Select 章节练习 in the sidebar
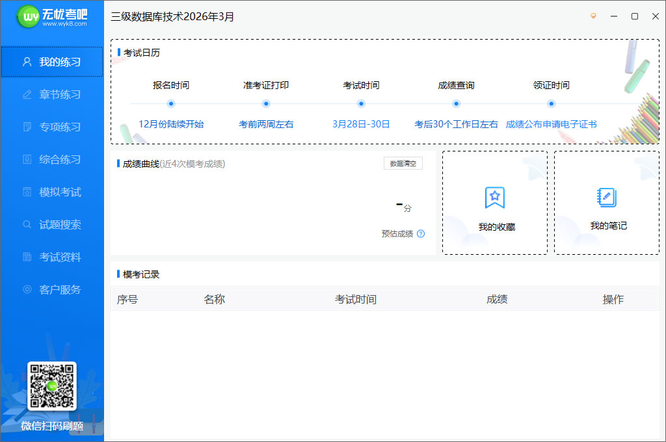The width and height of the screenshot is (666, 442). click(52, 94)
